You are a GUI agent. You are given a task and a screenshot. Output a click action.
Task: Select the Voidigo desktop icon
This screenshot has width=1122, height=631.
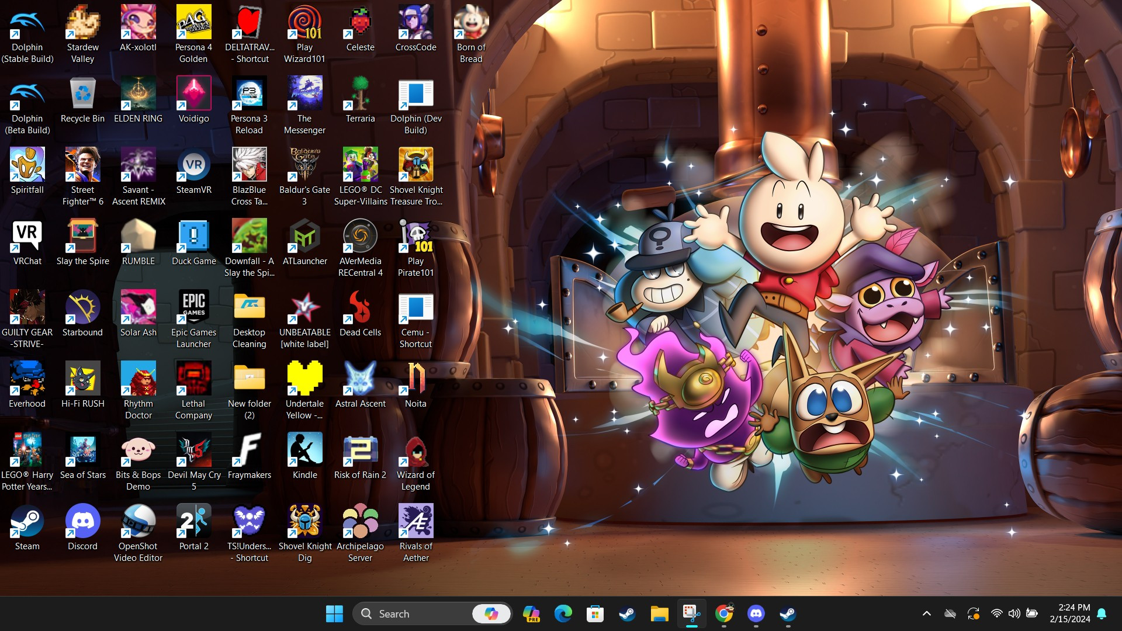point(193,99)
